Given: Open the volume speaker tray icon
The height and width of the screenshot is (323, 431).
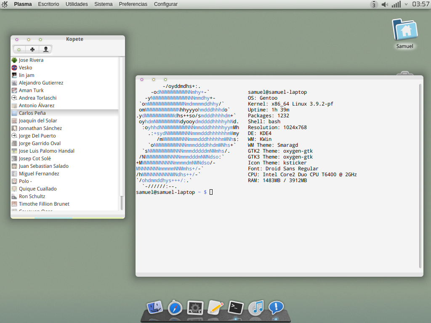Looking at the screenshot, I should click(x=385, y=4).
